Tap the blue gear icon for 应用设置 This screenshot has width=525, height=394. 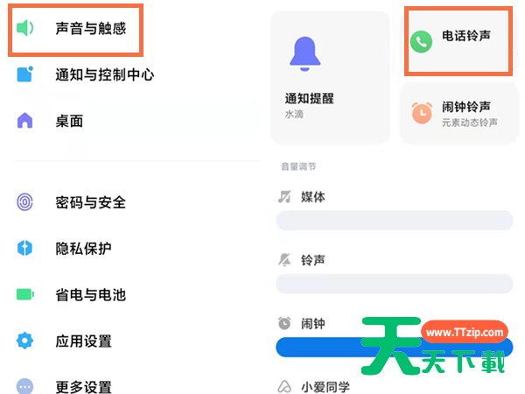pos(24,341)
